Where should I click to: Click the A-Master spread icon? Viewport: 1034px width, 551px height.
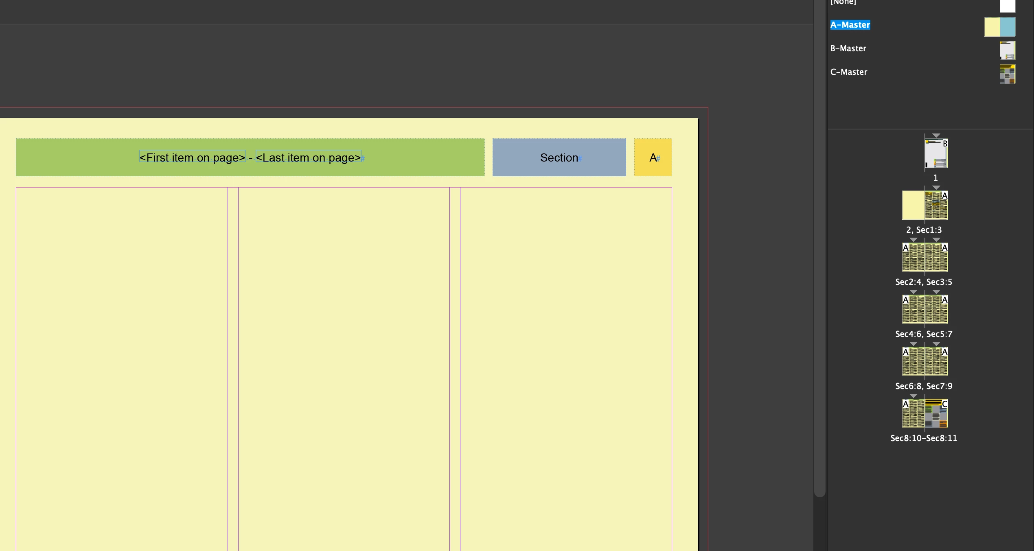click(x=999, y=27)
